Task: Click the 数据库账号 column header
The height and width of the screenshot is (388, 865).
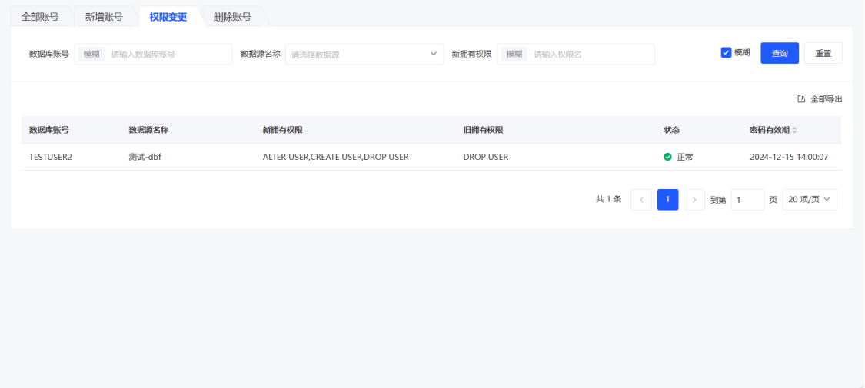Action: point(49,130)
